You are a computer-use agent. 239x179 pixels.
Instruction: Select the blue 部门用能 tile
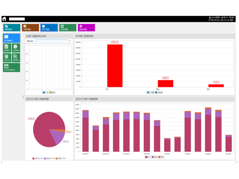49,27
